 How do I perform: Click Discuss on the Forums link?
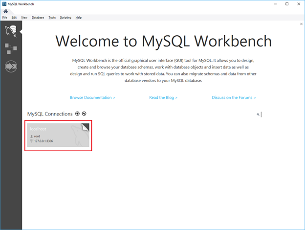point(234,97)
